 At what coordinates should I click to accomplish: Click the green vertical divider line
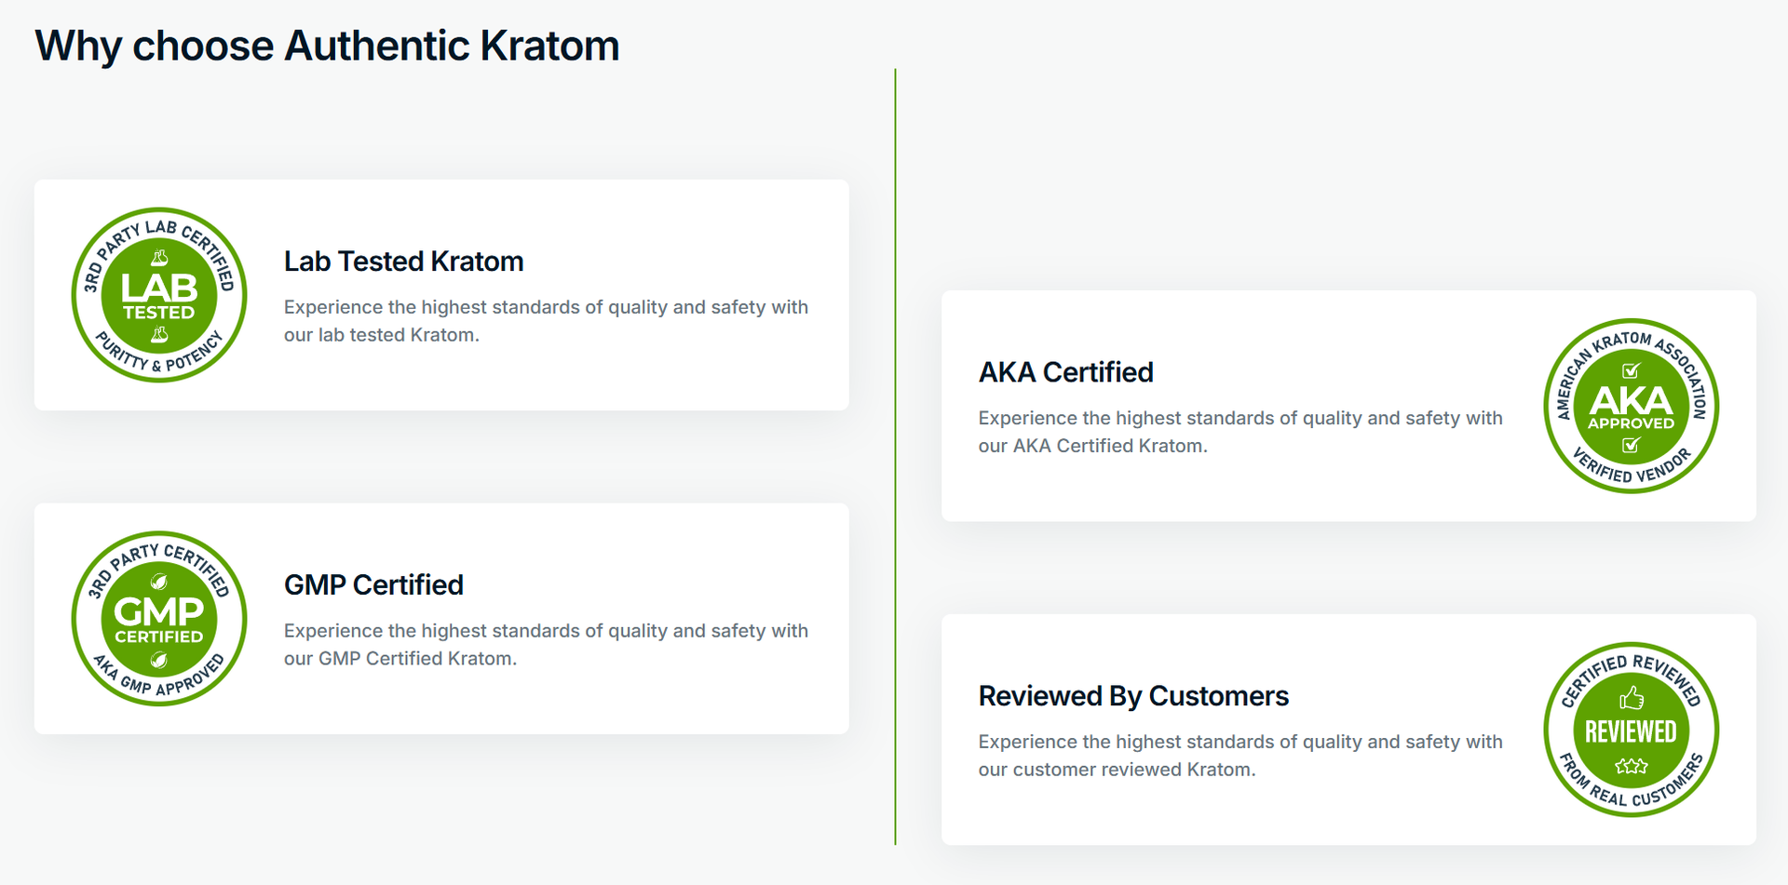(895, 456)
